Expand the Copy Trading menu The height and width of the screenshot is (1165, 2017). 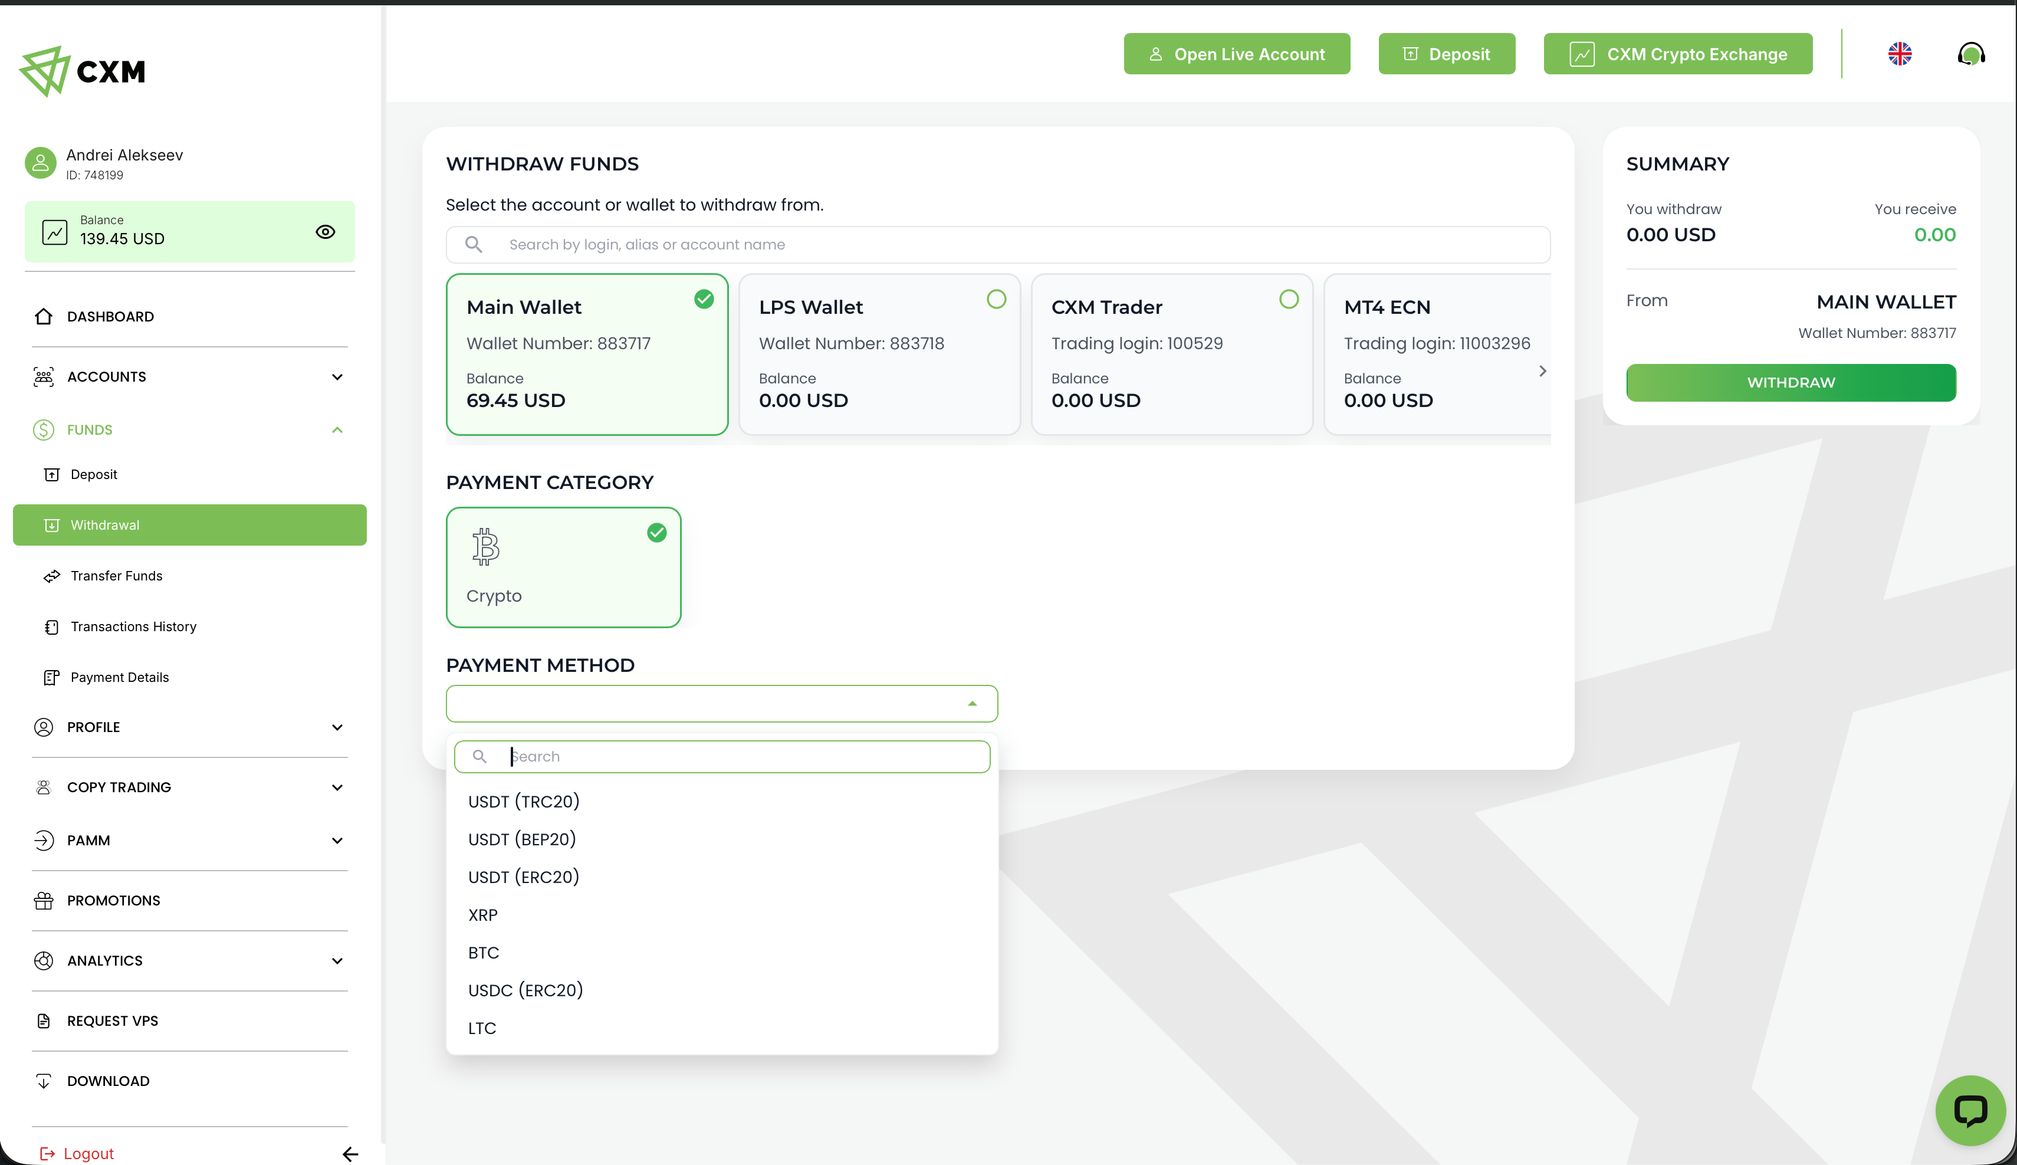click(189, 787)
